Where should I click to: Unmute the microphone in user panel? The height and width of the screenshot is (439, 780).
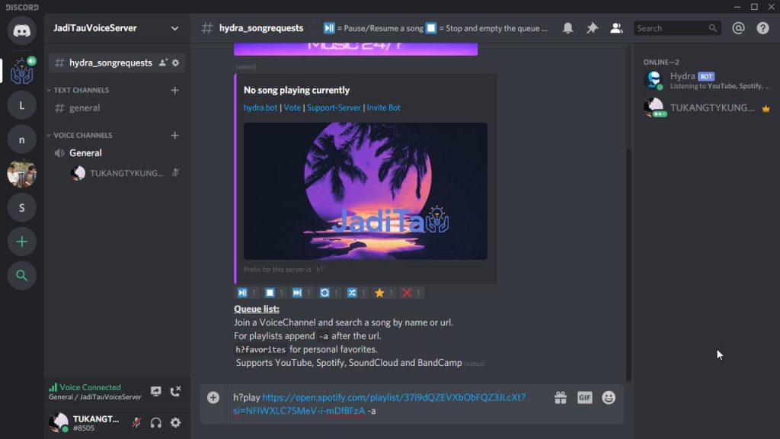click(136, 423)
